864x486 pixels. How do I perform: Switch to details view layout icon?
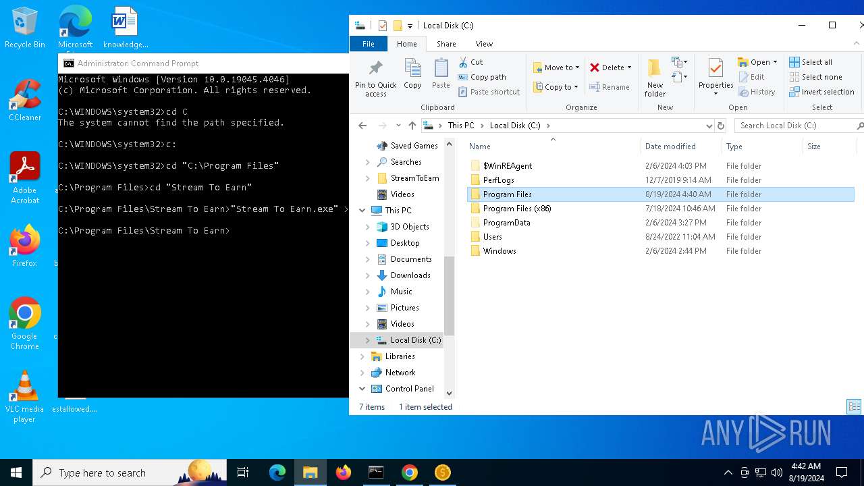pos(854,407)
